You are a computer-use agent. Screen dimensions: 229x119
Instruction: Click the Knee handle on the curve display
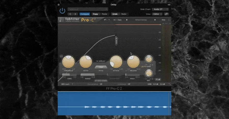pos(116,41)
